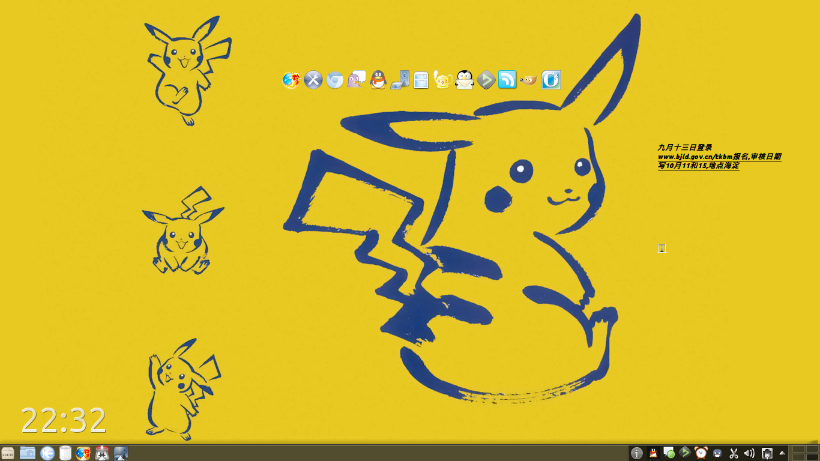Open home folder from the taskbar

pos(28,453)
